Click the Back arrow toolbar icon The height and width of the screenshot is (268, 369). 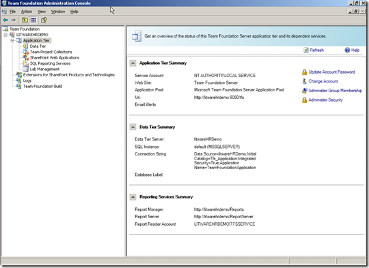coord(5,20)
